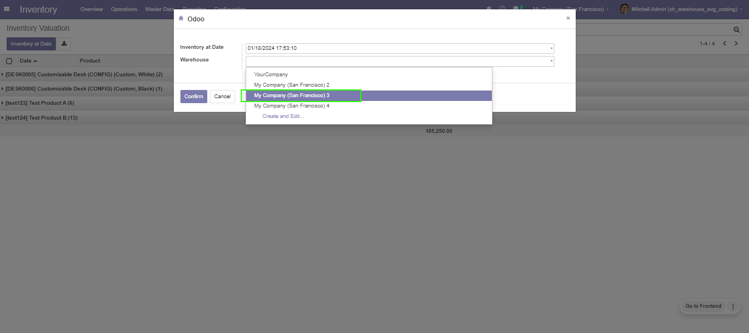Screen dimensions: 749x333
Task: Open the Master Data menu
Action: click(160, 9)
